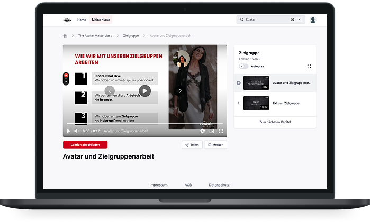Go to previous lesson with left arrow
Viewport: 370px width, 223px height.
[x=110, y=91]
